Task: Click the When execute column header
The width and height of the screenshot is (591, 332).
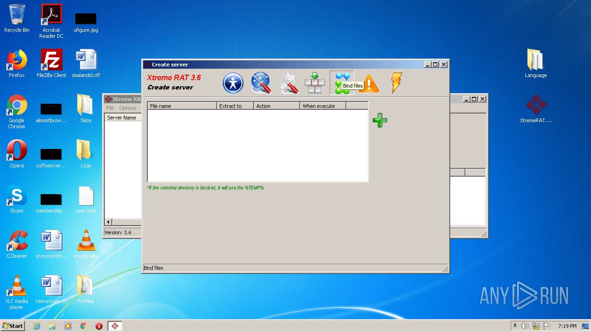Action: pos(323,106)
